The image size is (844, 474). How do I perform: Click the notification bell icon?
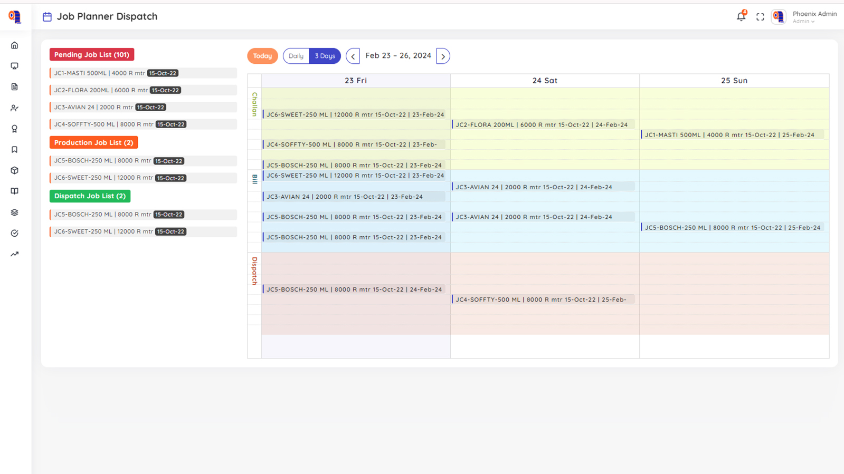(x=741, y=16)
